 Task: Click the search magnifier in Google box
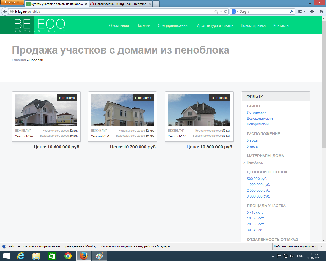click(x=292, y=11)
